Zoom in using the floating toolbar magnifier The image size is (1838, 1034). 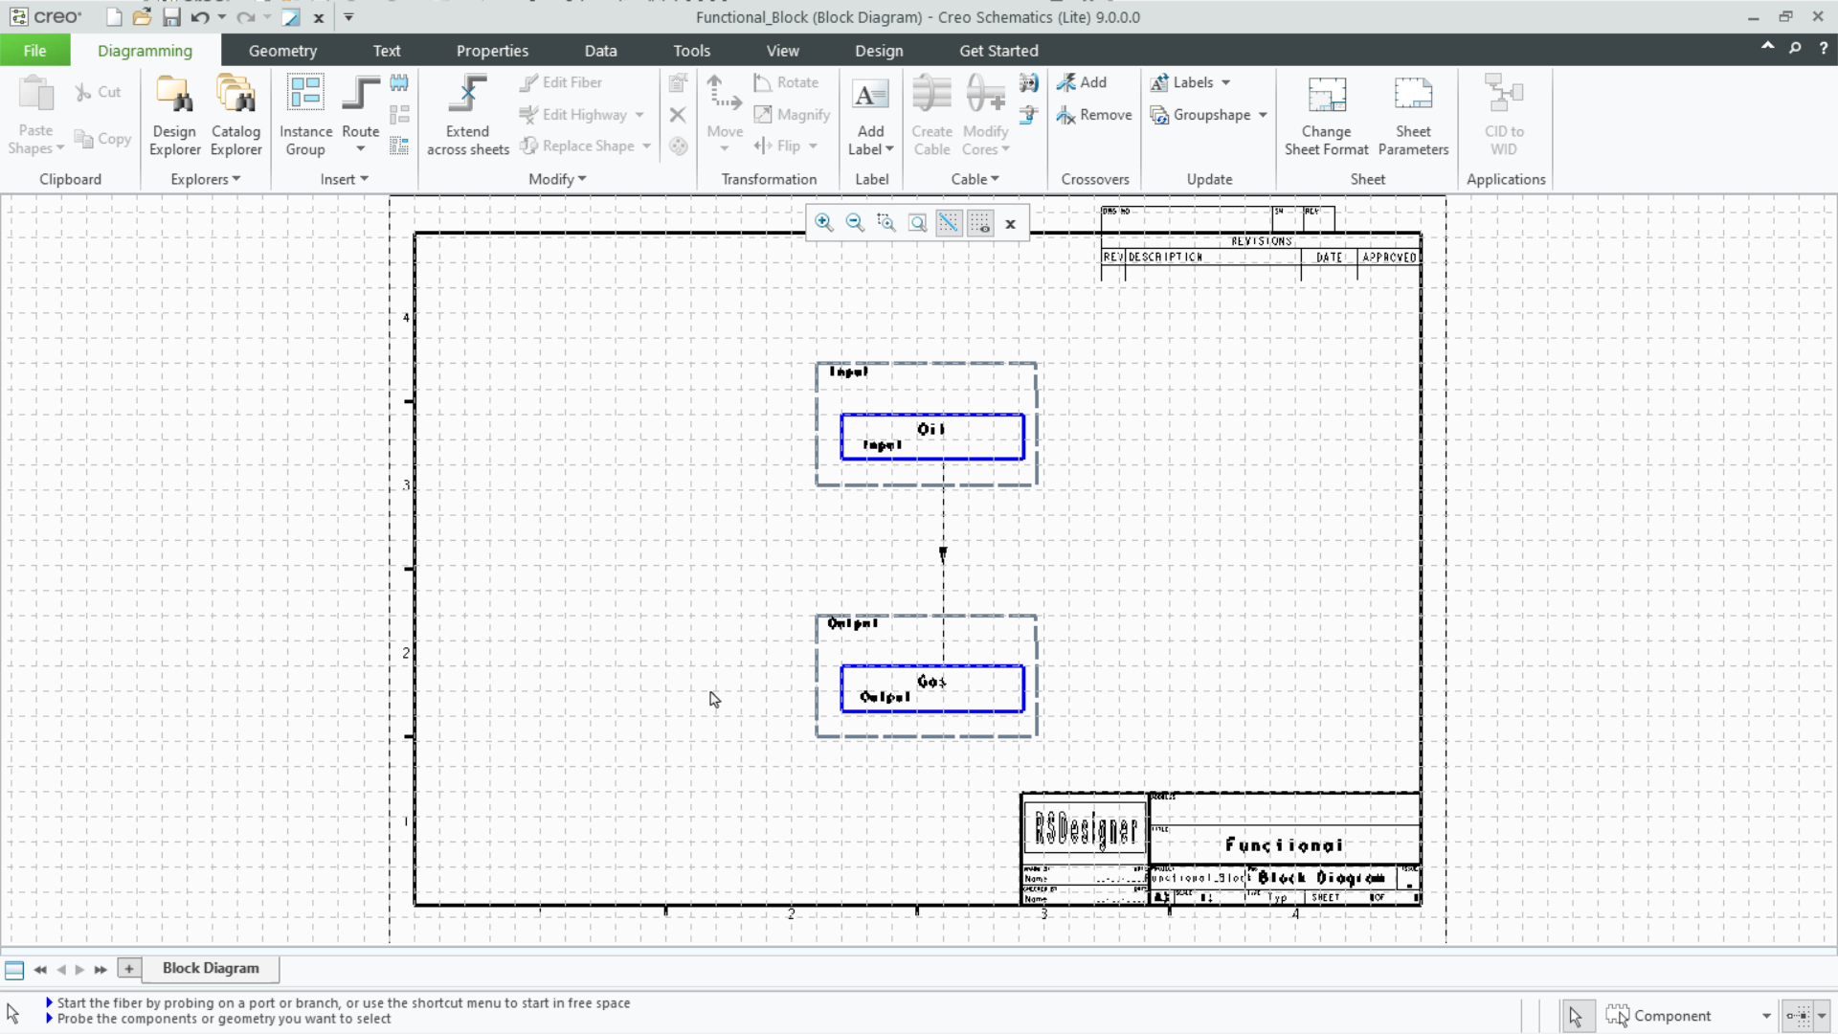(823, 222)
